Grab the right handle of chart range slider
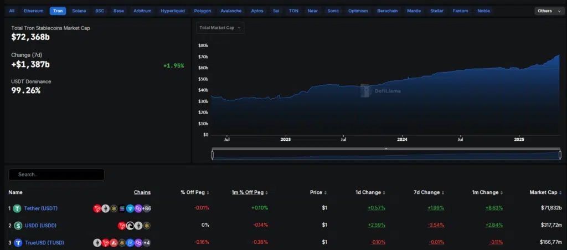 (x=560, y=155)
